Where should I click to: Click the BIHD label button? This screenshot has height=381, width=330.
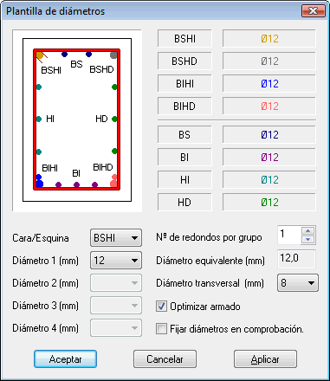(x=184, y=106)
